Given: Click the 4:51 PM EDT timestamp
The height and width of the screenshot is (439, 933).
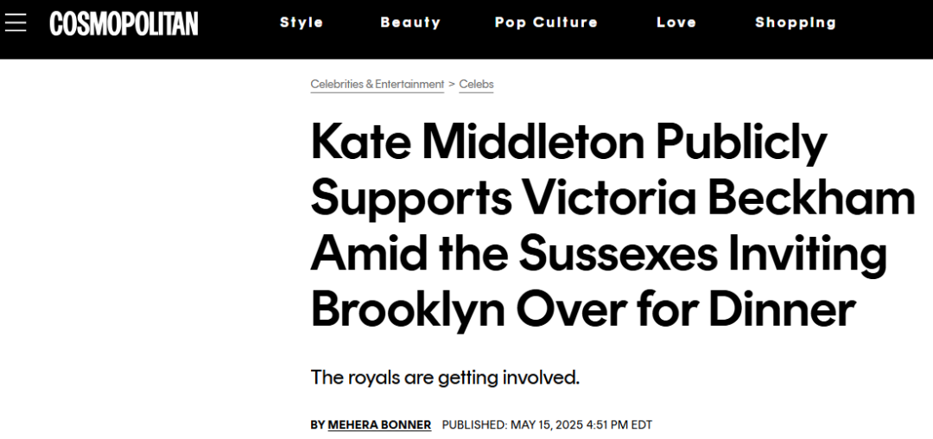Looking at the screenshot, I should click(x=619, y=424).
